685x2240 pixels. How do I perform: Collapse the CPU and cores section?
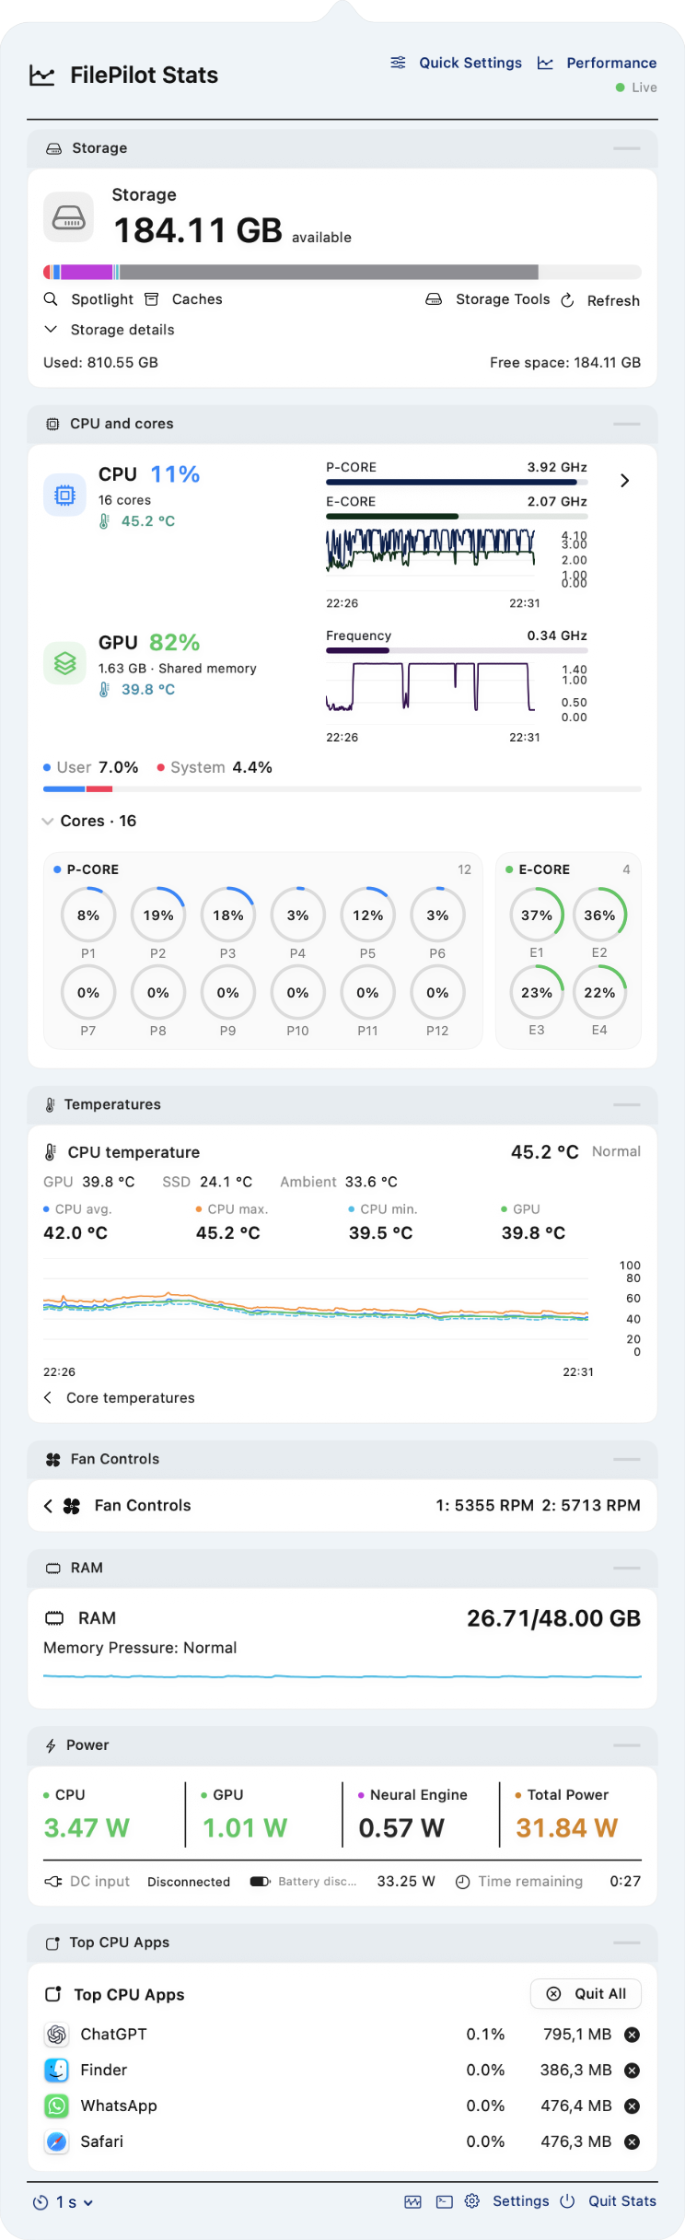click(x=627, y=424)
